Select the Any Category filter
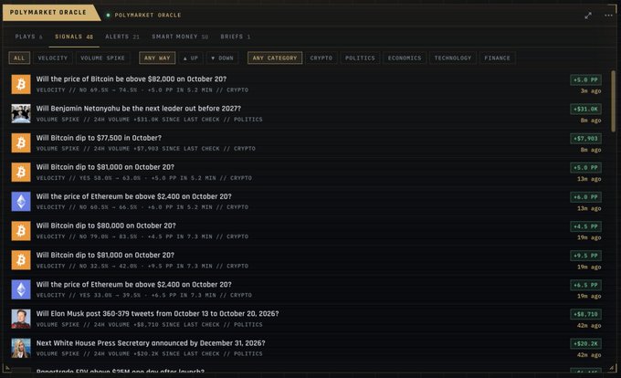 click(x=275, y=58)
